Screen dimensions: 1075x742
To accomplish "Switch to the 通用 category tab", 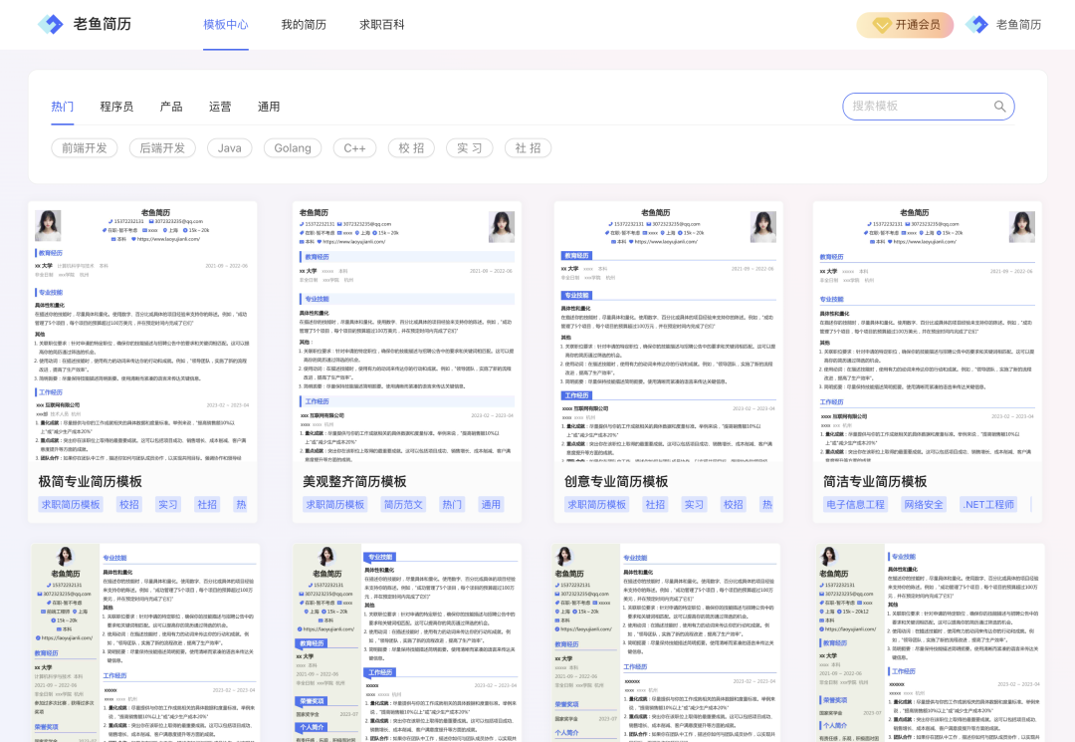I will tap(269, 107).
